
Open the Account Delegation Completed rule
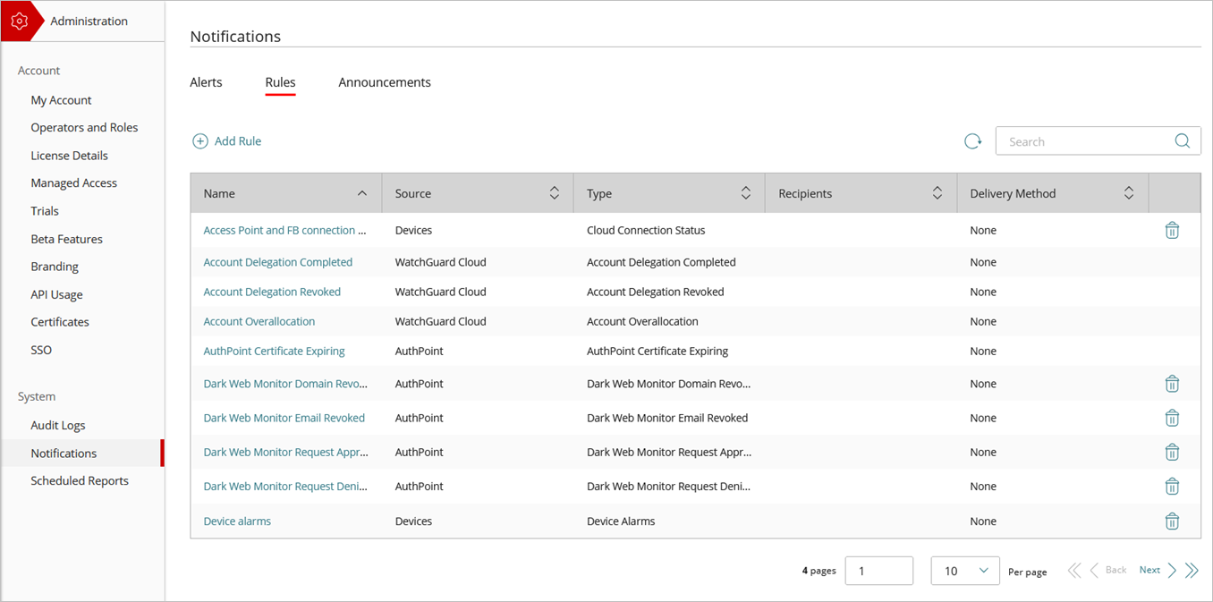pos(278,261)
